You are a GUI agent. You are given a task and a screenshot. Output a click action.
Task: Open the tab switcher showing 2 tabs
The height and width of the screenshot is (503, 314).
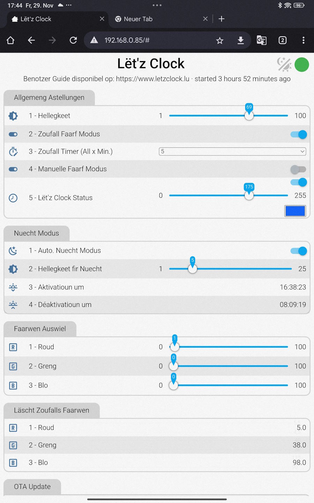(283, 41)
